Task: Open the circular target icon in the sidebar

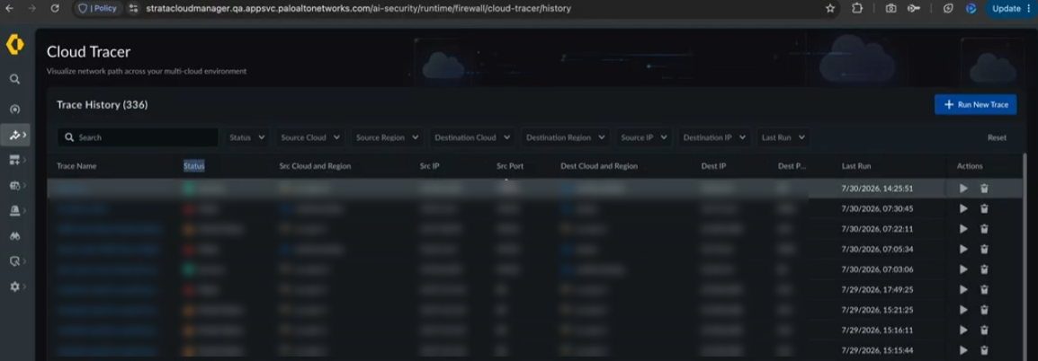Action: [14, 109]
